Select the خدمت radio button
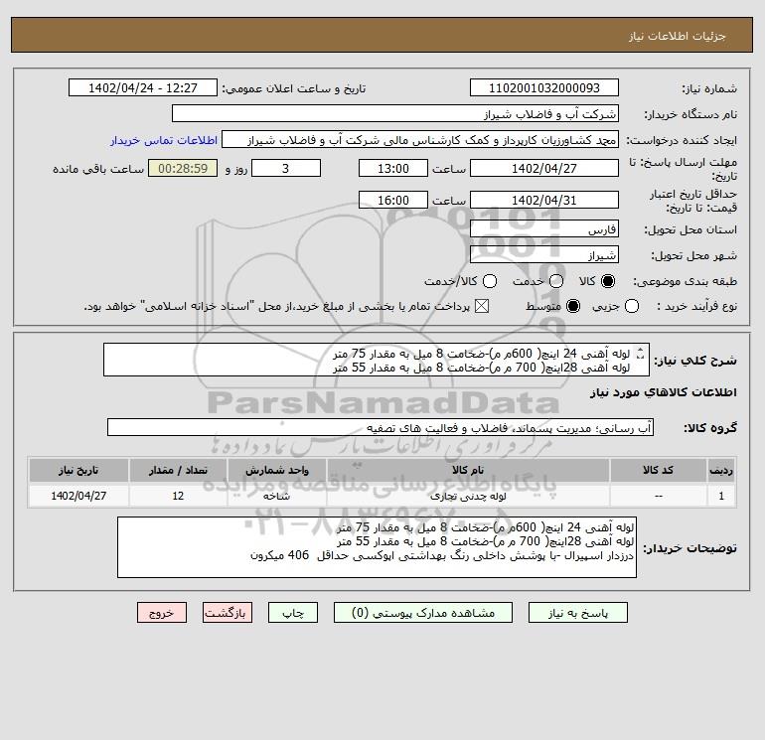Viewport: 765px width, 740px height. tap(556, 281)
